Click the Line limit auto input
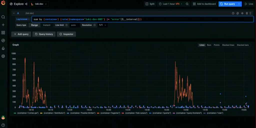Image resolution: width=256 pixels, height=128 pixels. [x=75, y=25]
